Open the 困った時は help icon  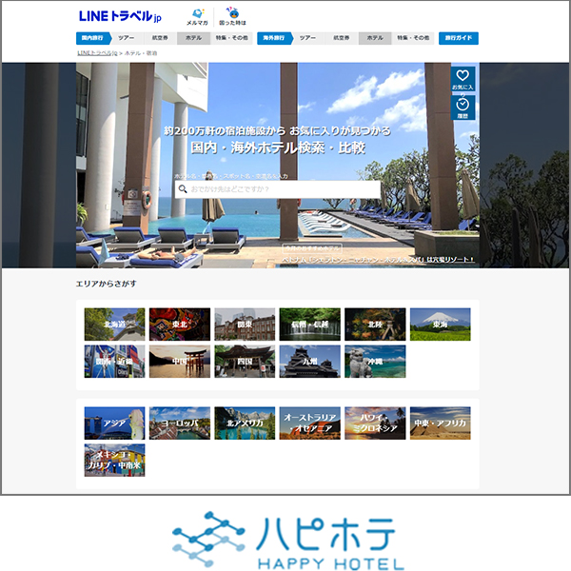[233, 16]
